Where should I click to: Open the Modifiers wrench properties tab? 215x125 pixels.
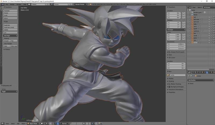[207, 72]
